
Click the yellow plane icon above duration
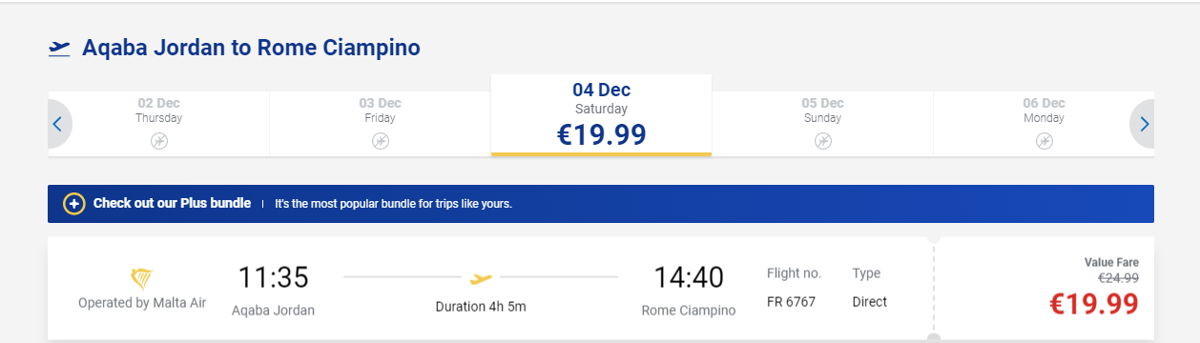point(481,278)
